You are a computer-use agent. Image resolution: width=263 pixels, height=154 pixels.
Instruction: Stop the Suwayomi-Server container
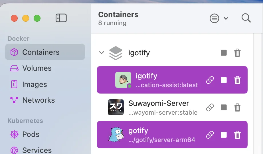point(224,108)
